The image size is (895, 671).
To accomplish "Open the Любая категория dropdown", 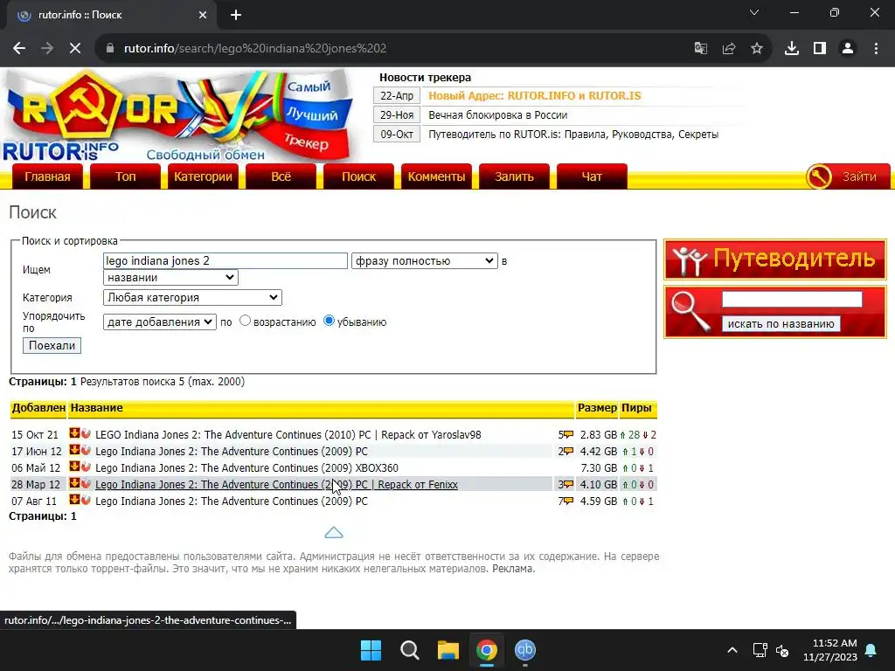I will pos(192,297).
